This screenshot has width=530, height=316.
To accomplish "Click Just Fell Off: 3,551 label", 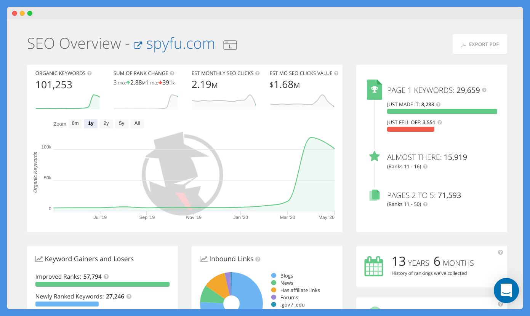I will point(411,123).
